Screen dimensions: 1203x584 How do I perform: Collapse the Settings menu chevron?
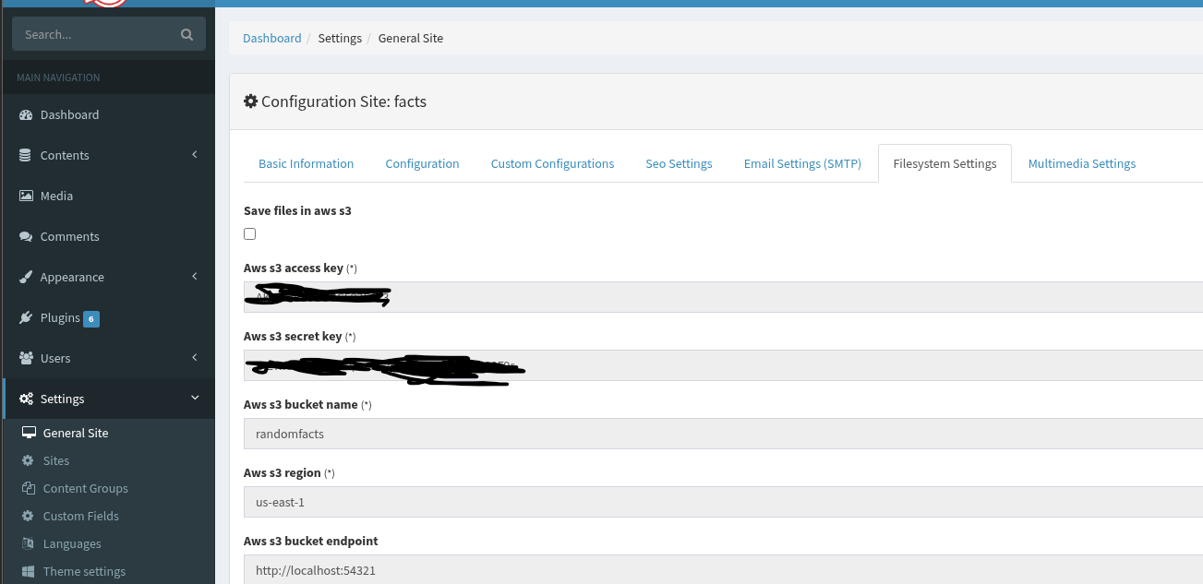pos(195,399)
